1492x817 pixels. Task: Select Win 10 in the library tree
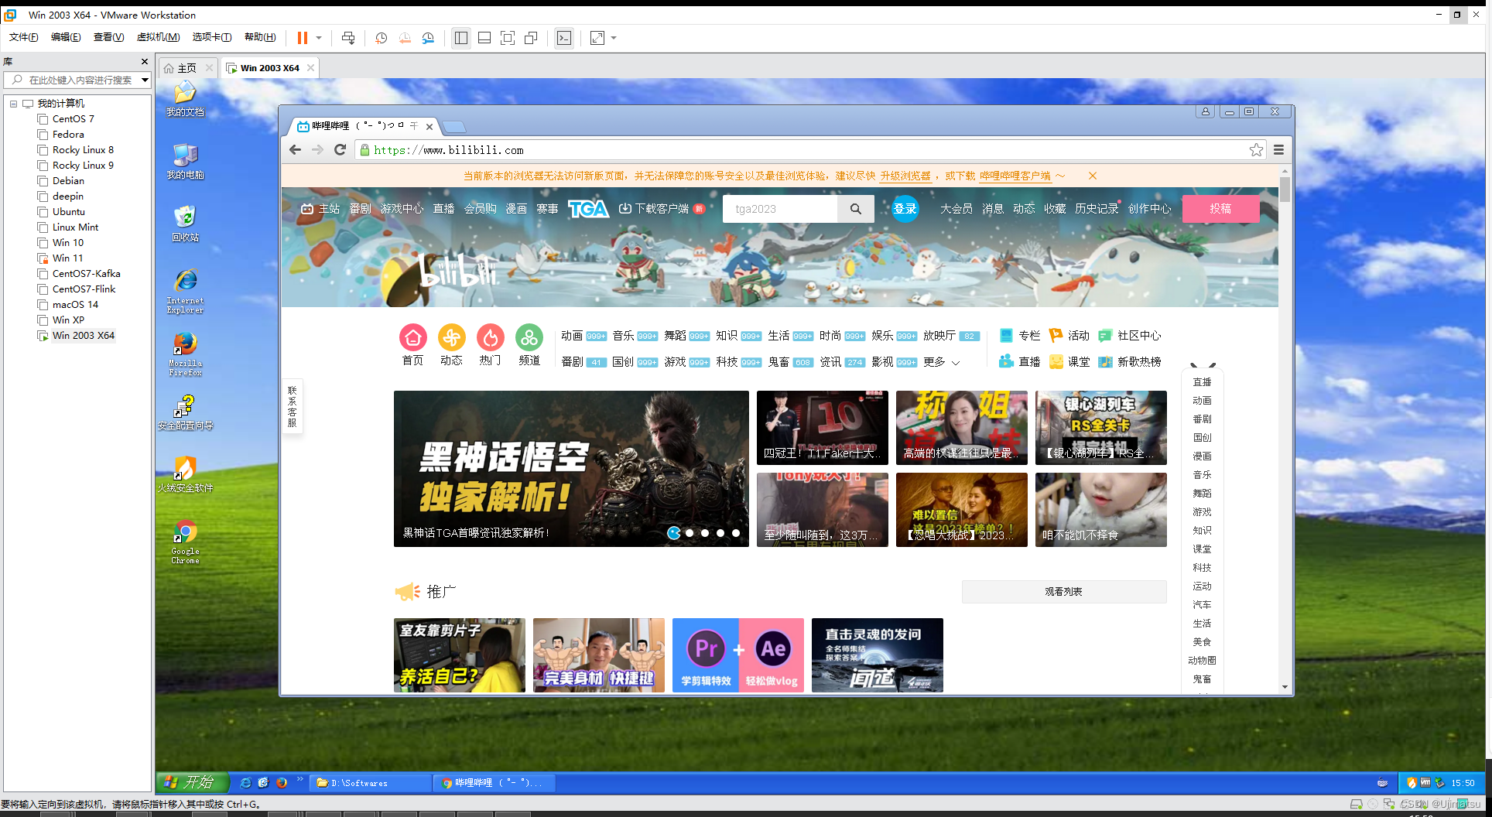(x=68, y=243)
